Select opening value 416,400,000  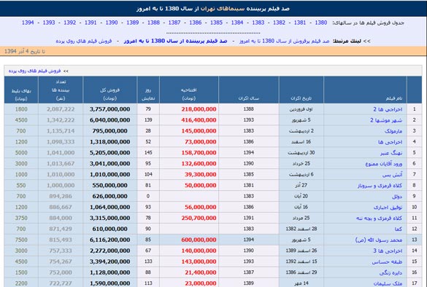pos(199,120)
